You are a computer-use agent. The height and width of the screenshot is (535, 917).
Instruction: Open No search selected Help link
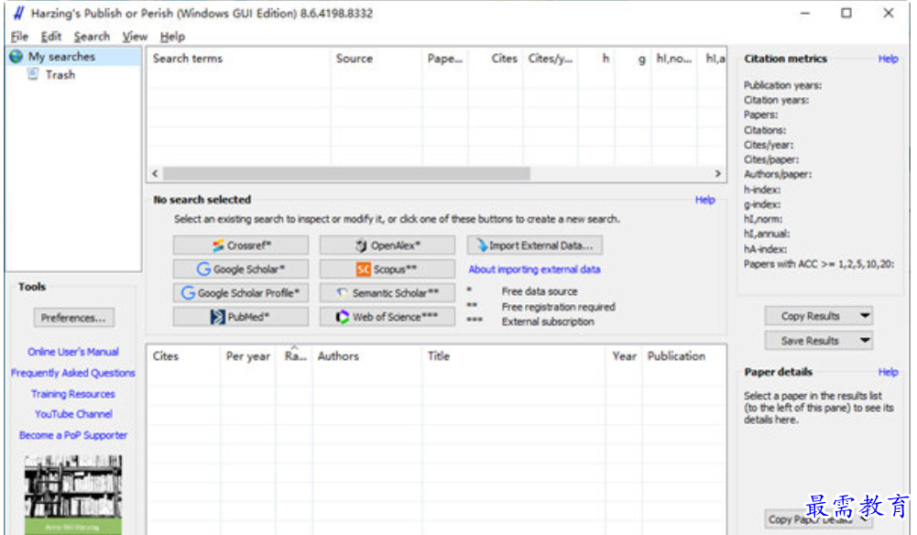[704, 200]
